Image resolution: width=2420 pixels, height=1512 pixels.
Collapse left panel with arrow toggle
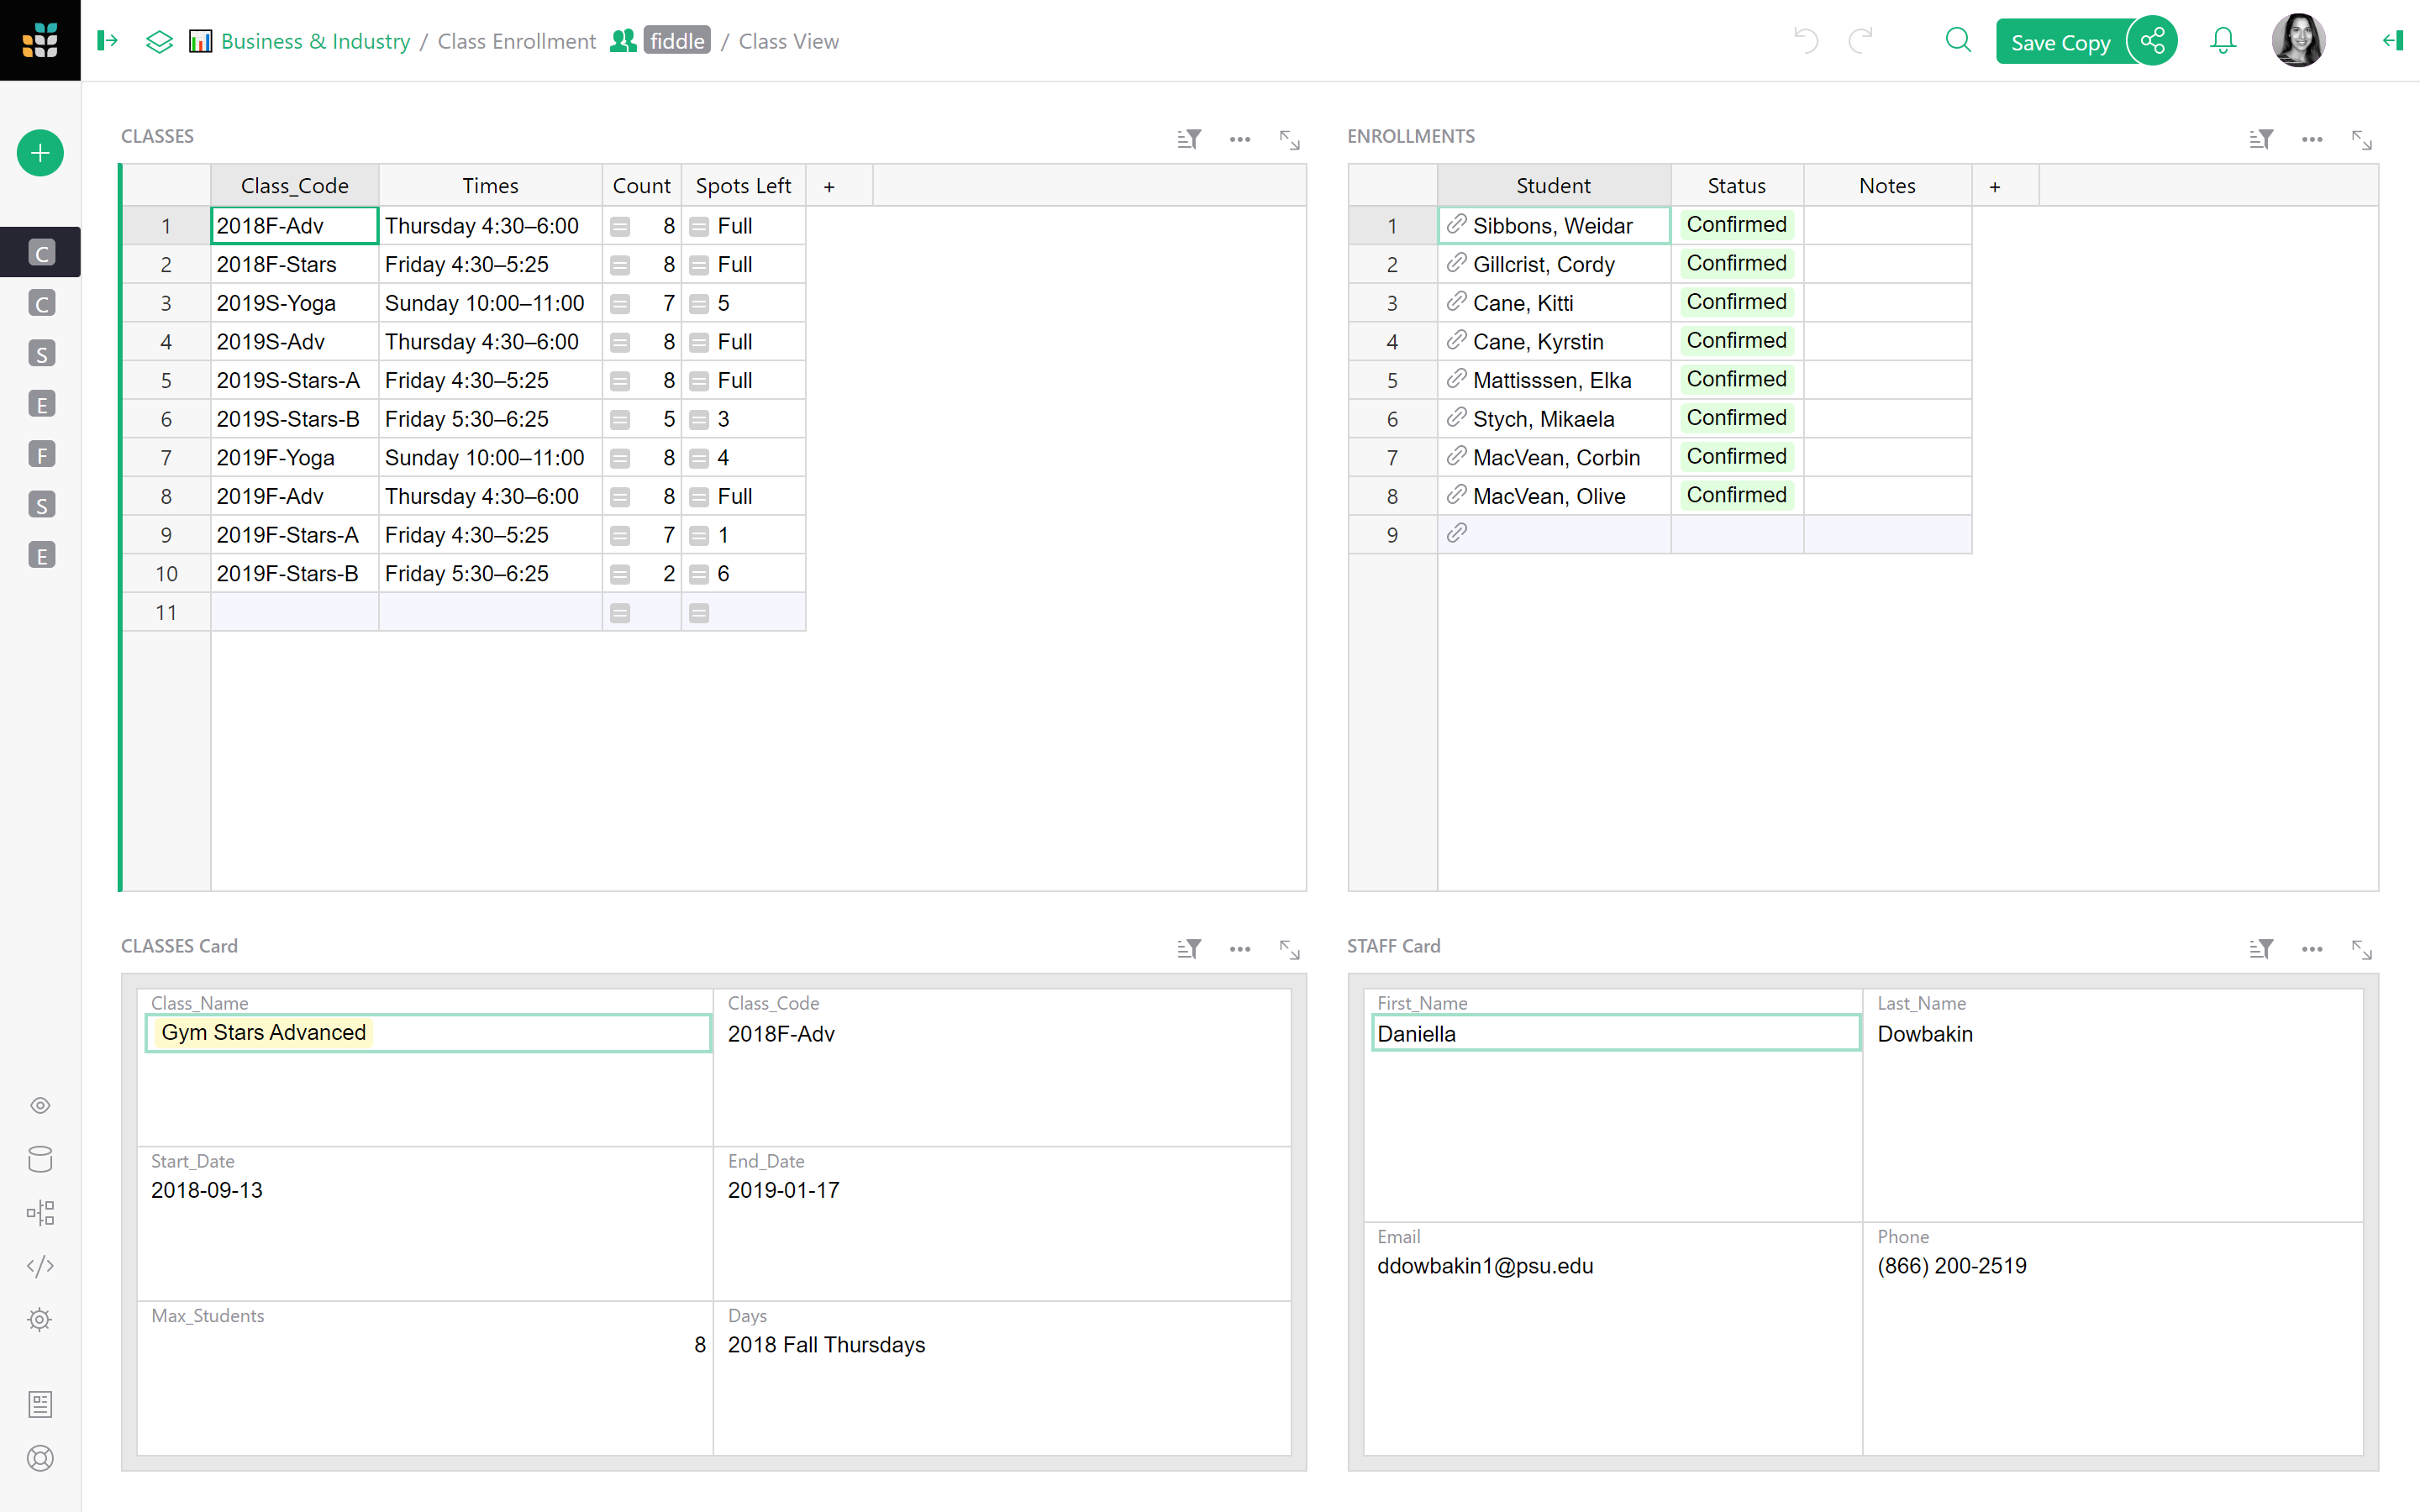tap(107, 41)
